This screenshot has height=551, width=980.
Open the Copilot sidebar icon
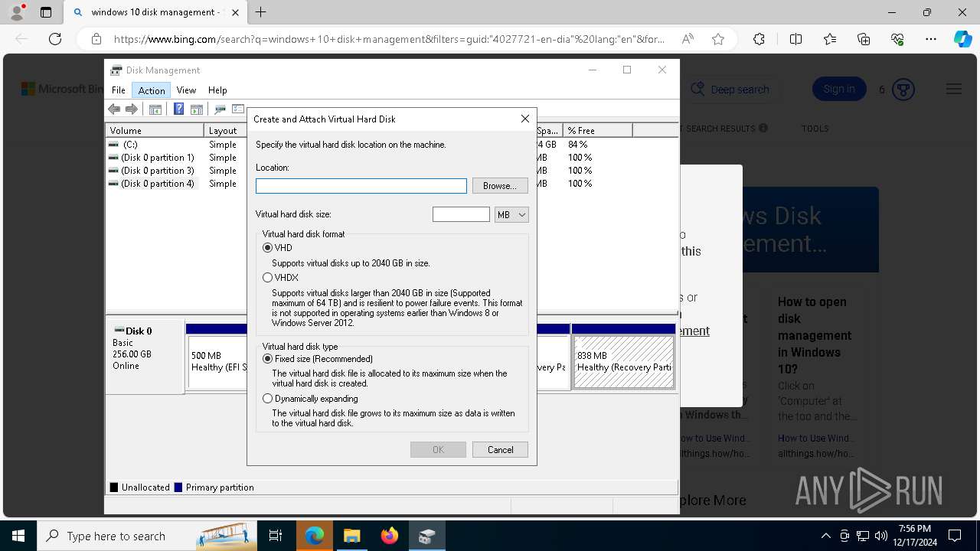[962, 39]
